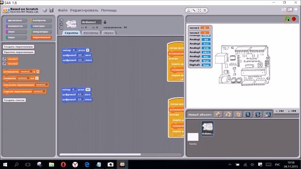Viewport: 301px width, 169px height.
Task: Open мотор pin dropdown beside угол 0
Action: point(75,50)
